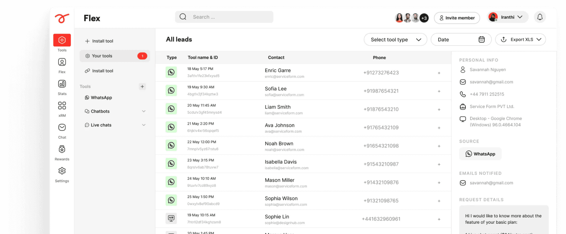Open the Settings sidebar section
Viewport: 566px width, 234px height.
point(62,174)
